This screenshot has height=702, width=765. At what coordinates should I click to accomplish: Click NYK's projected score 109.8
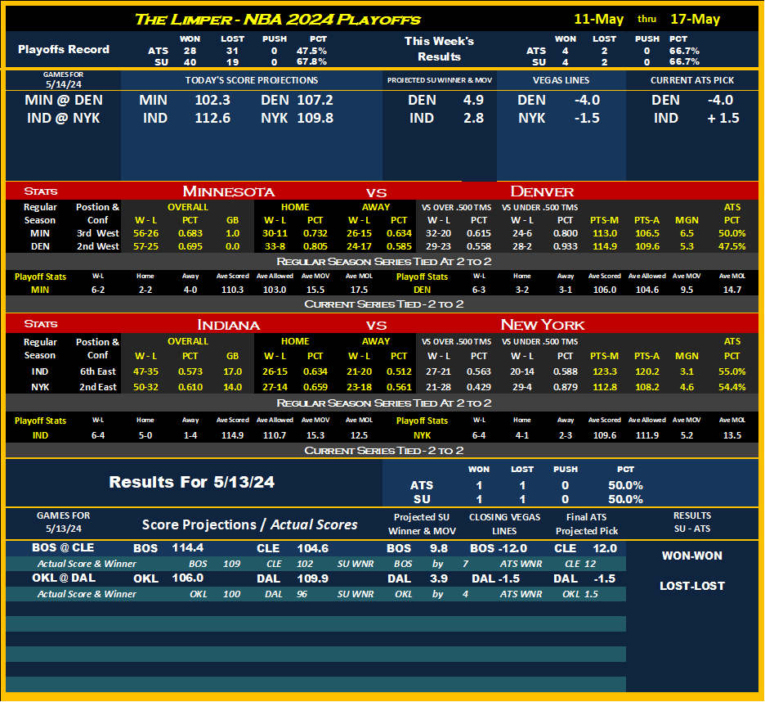tap(315, 118)
